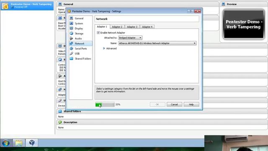
Task: Click the Description section icon
Action: point(60,122)
